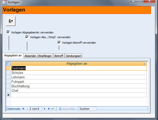This screenshot has width=158, height=120.
Task: Click the row selector beside Schulze
Action: [8, 73]
